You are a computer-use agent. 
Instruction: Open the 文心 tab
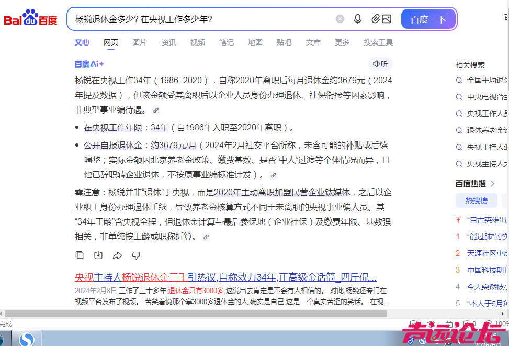pos(82,42)
